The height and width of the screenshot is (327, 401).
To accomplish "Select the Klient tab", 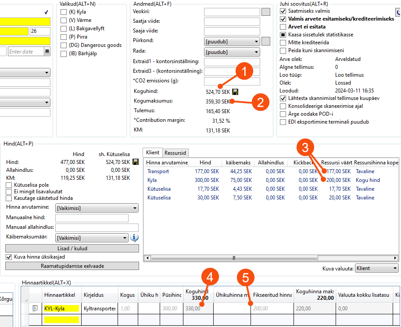I will tap(152, 153).
